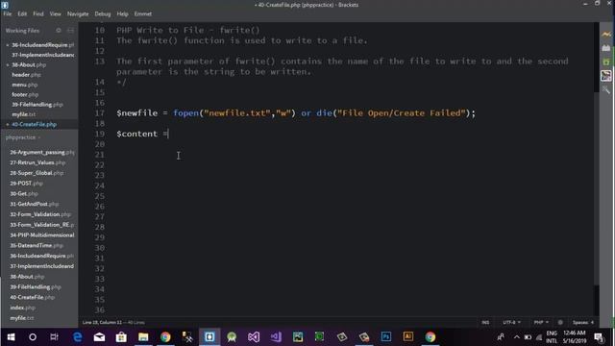Open the phppractice project dropdown
This screenshot has width=615, height=346.
23,137
